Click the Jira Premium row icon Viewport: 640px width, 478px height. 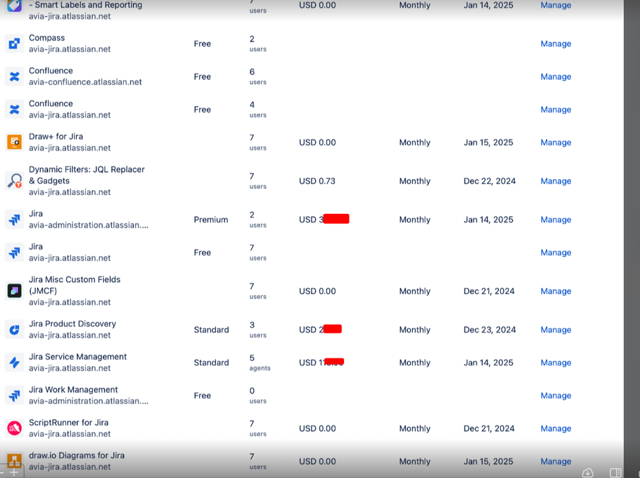[14, 219]
